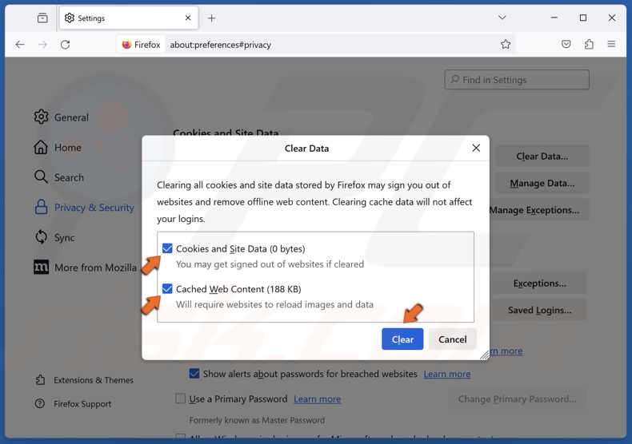Viewport: 632px width, 444px height.
Task: Click the Saved Logins... button
Action: 540,310
